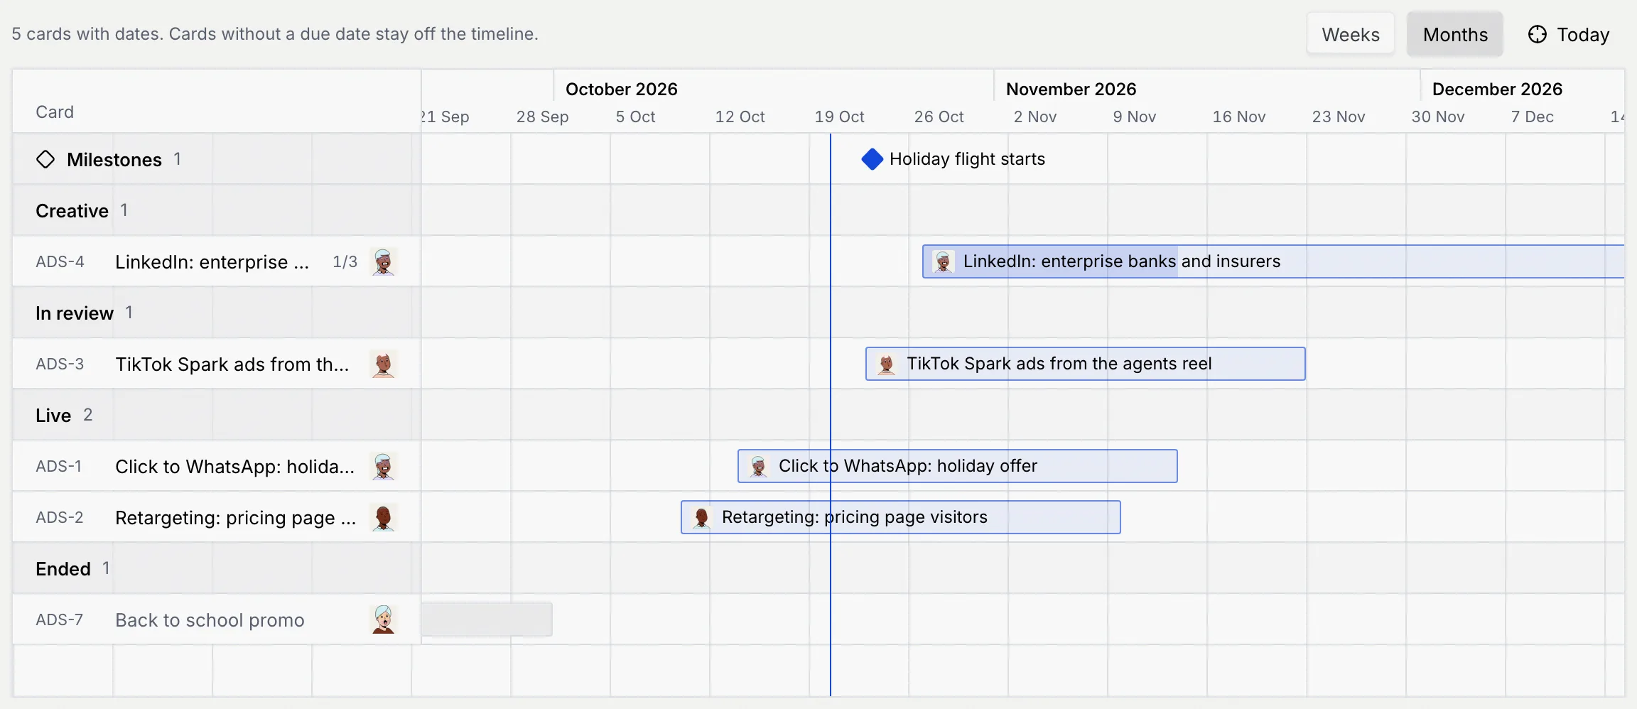
Task: Open assignee avatar on ADS-3 row
Action: click(x=384, y=364)
